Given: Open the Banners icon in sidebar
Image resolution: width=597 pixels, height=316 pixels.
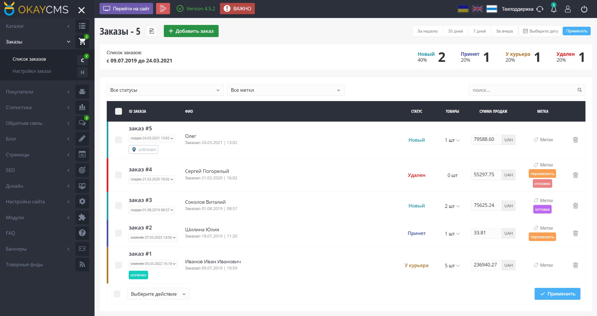Looking at the screenshot, I should pos(82,249).
